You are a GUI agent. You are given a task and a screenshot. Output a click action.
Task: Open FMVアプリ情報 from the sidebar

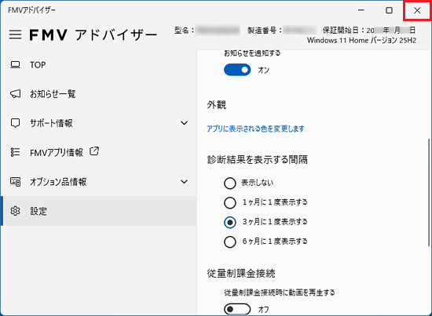99,152
